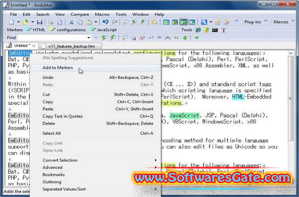299x197 pixels.
Task: Open Print Preview from the toolbar
Action: click(60, 22)
